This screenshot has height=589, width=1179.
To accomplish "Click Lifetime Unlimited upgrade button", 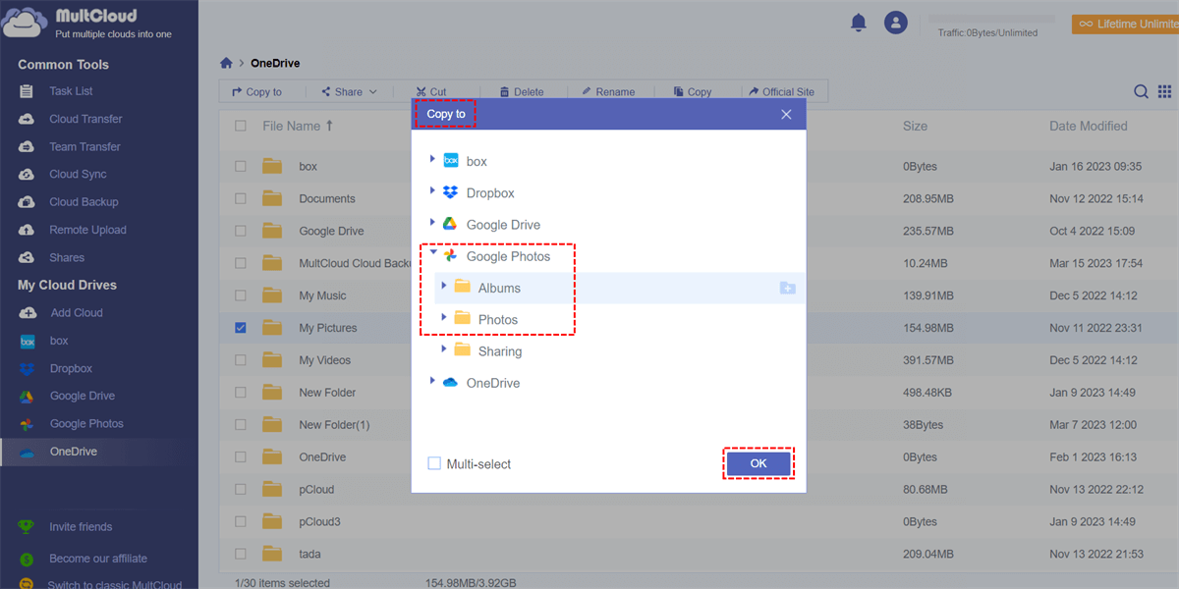I will coord(1125,24).
